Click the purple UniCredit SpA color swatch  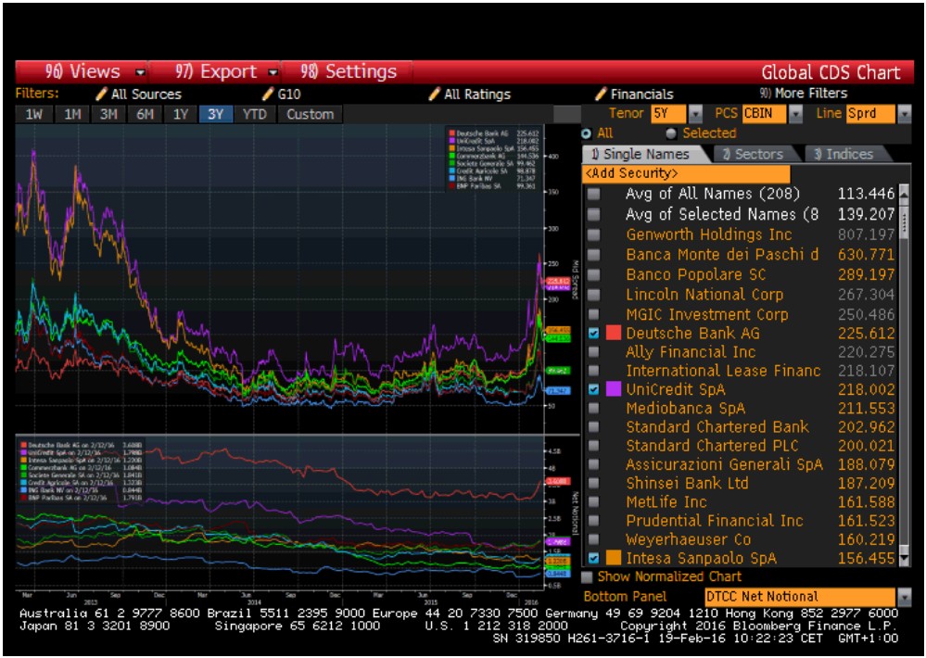[614, 389]
